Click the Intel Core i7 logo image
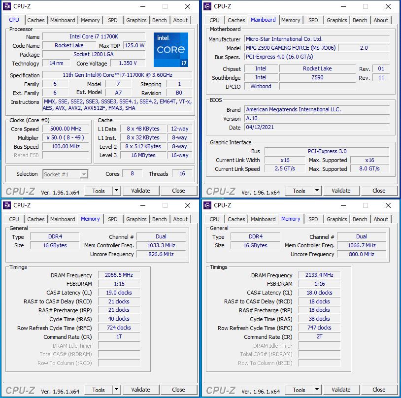The width and height of the screenshot is (401, 398). (x=171, y=50)
